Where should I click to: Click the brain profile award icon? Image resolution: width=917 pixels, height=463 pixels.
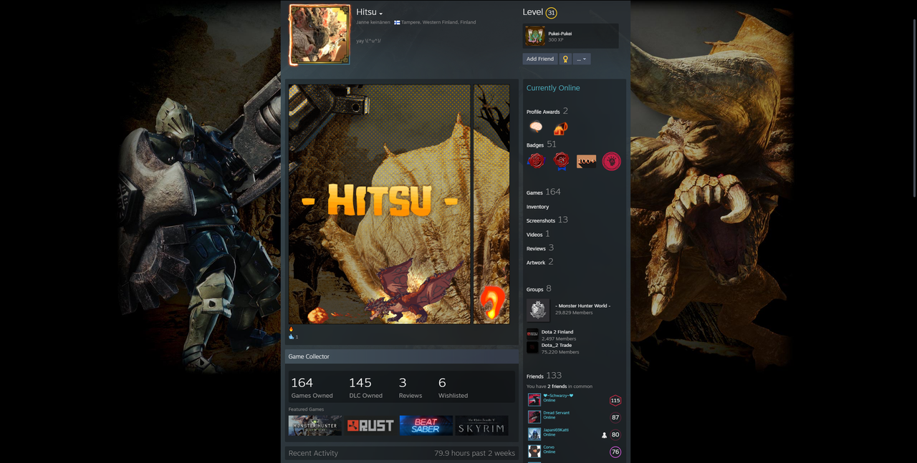pyautogui.click(x=536, y=127)
